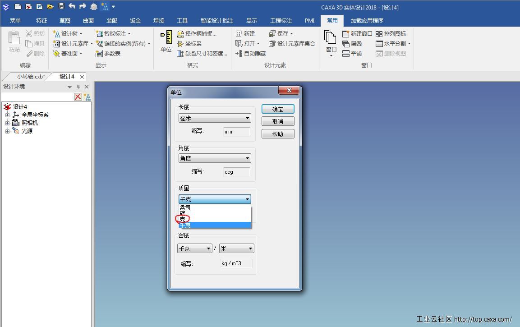This screenshot has height=327, width=520.
Task: Open the density length 米 dropdown
Action: pos(237,248)
